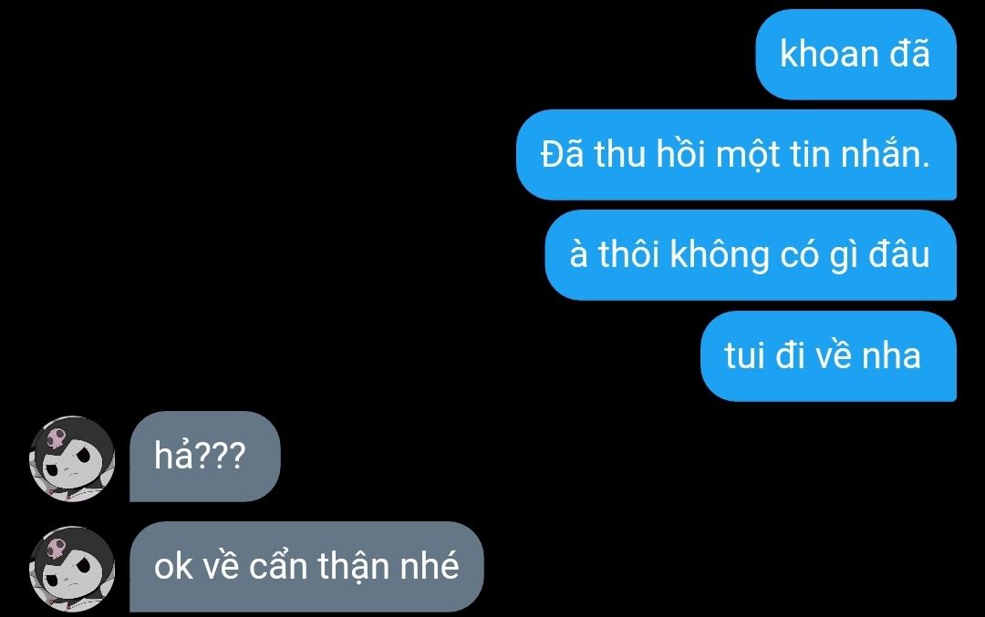This screenshot has width=985, height=617.
Task: Select the "à thôi không có gì đâu" message
Action: (x=751, y=255)
